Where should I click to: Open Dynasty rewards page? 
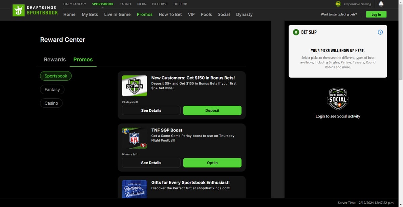click(x=244, y=14)
